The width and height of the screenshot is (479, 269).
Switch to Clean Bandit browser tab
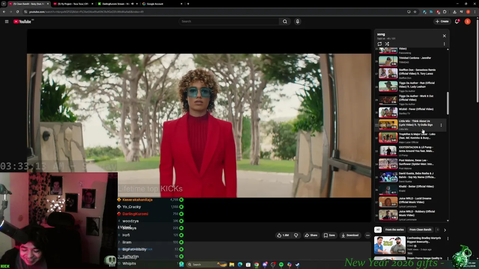pyautogui.click(x=29, y=4)
